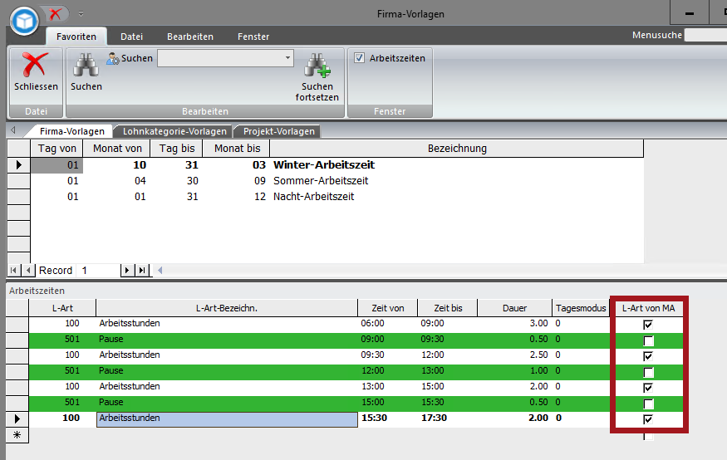Click the small Suchen person icon
Image resolution: width=727 pixels, height=460 pixels.
click(x=113, y=58)
